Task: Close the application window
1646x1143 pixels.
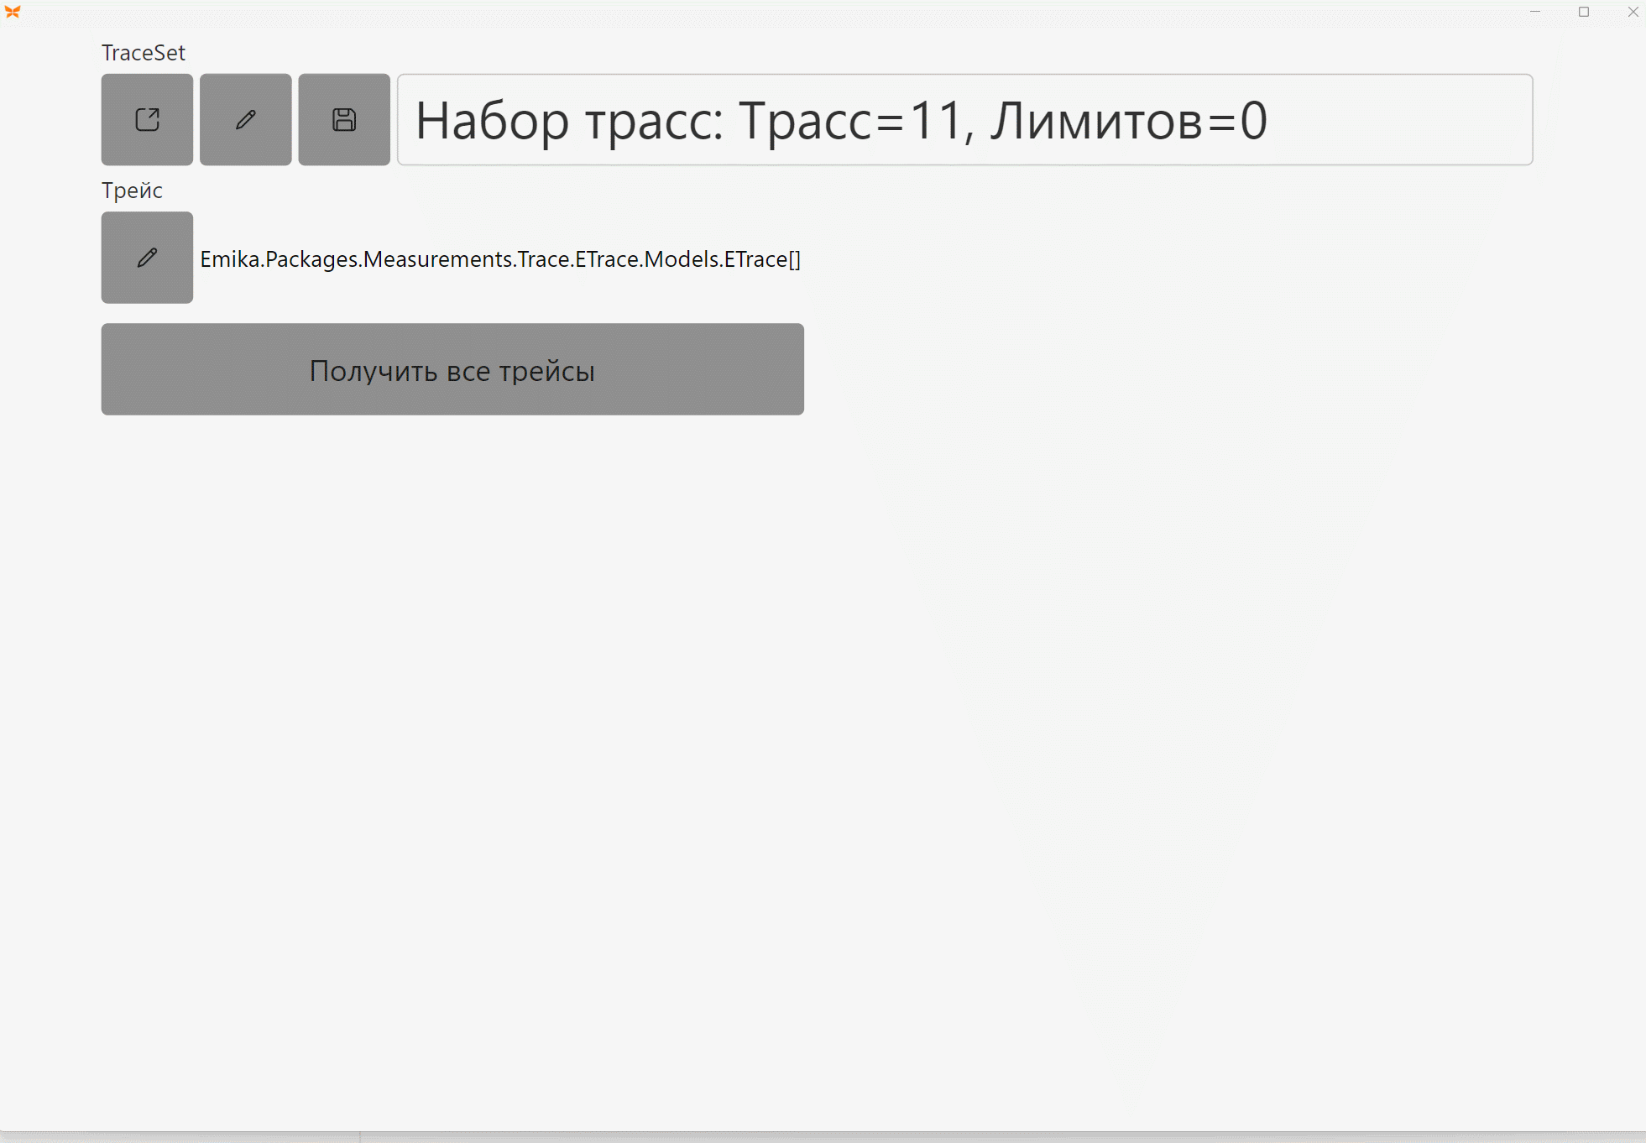Action: [1633, 12]
